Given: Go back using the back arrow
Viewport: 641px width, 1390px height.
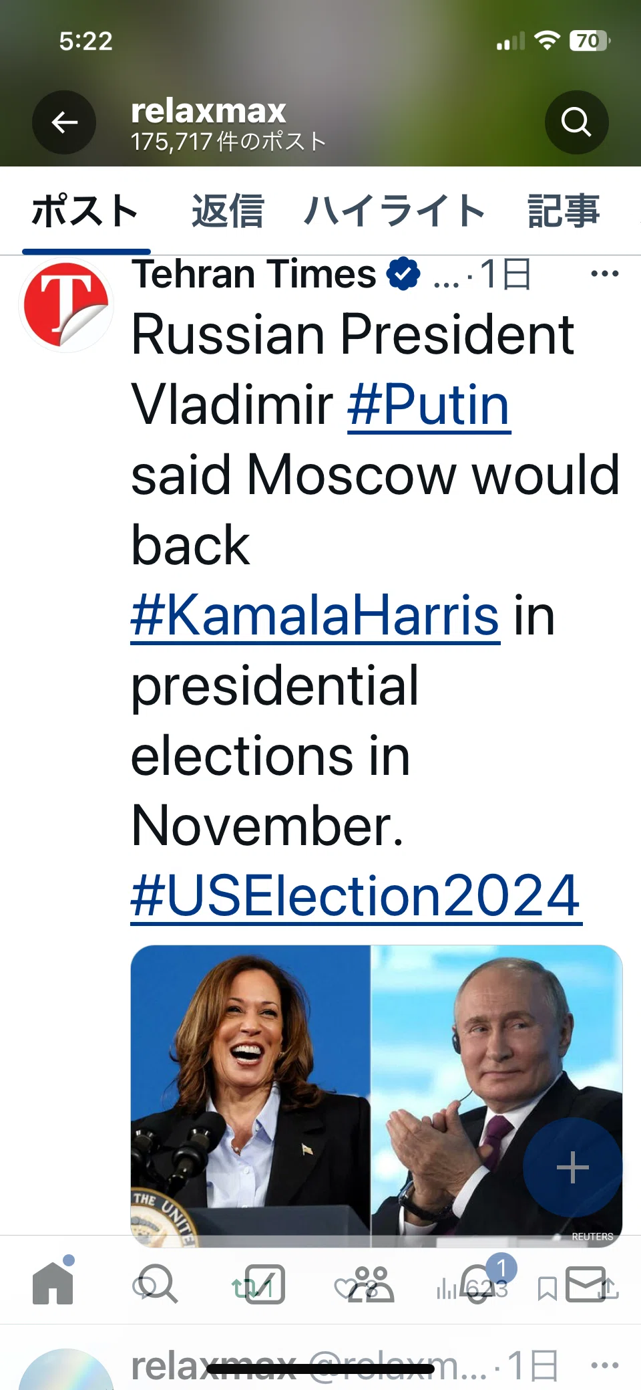Looking at the screenshot, I should point(64,122).
